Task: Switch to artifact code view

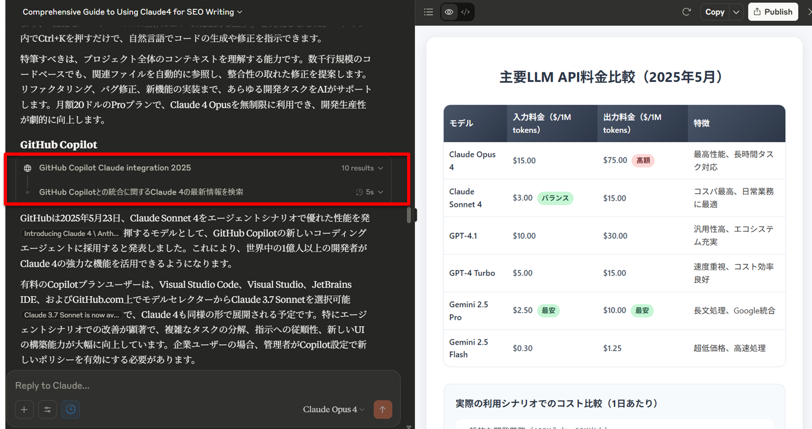Action: pyautogui.click(x=466, y=12)
